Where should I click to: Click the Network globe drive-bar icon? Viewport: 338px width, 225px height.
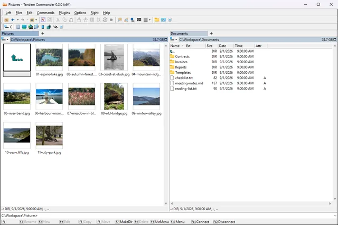coord(31,27)
